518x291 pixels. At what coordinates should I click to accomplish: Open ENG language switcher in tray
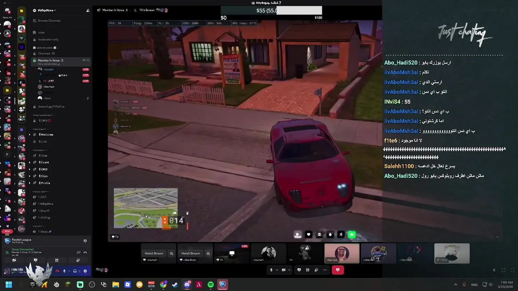click(x=474, y=285)
